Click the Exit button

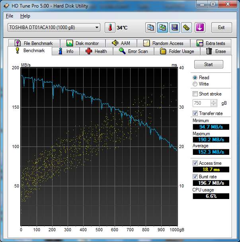221,27
